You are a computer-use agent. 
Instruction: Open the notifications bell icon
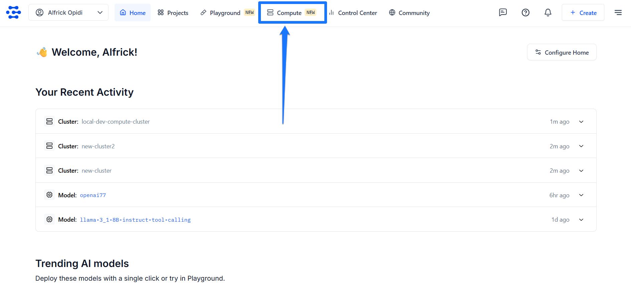tap(548, 12)
